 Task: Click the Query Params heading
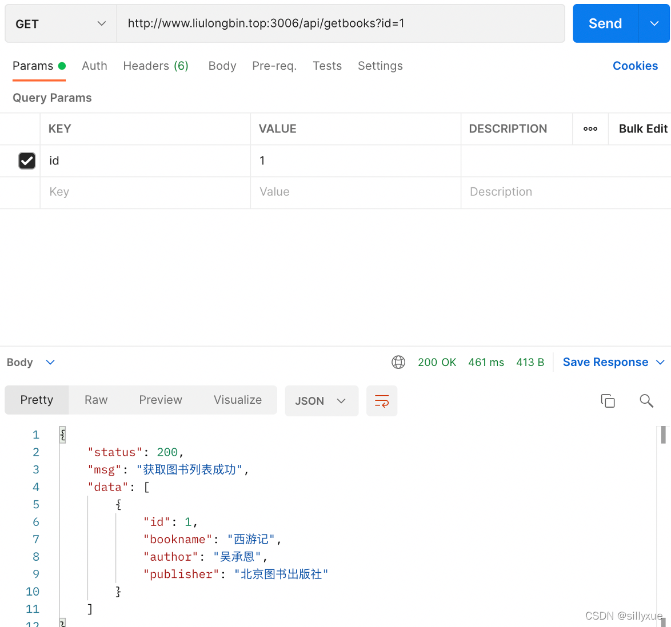point(52,98)
